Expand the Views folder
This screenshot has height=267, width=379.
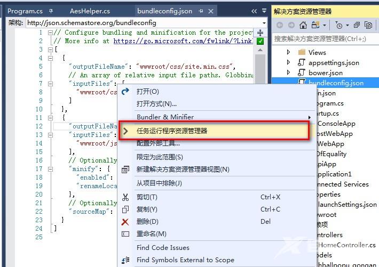pyautogui.click(x=288, y=52)
